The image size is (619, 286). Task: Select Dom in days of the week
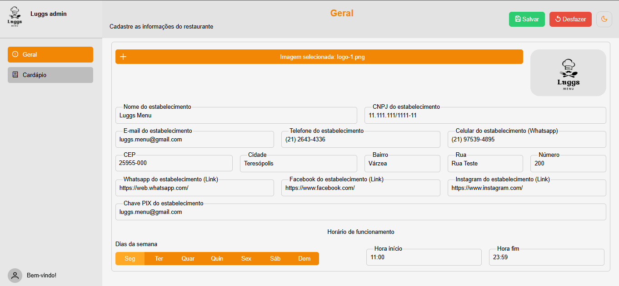(x=305, y=258)
